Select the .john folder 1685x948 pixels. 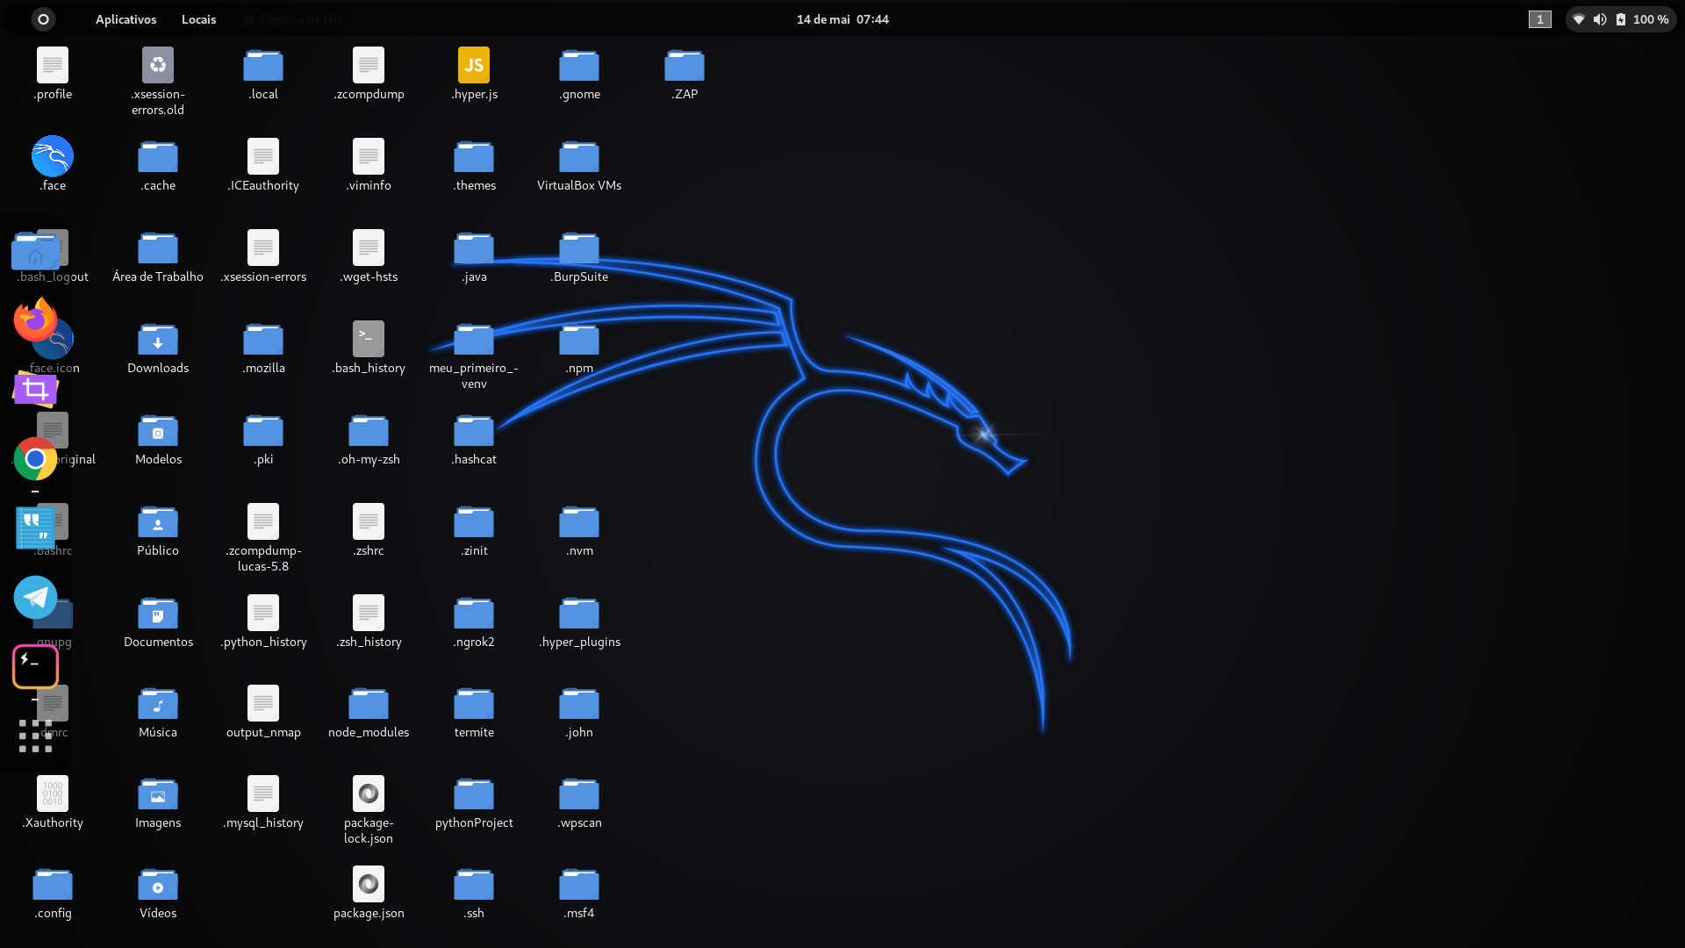579,703
